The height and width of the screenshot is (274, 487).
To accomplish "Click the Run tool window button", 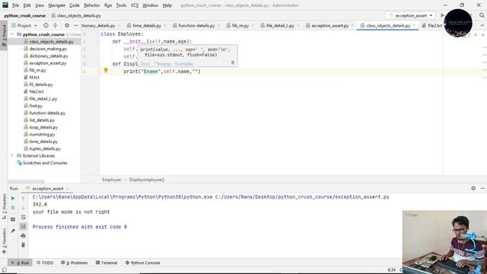I will tap(21, 263).
